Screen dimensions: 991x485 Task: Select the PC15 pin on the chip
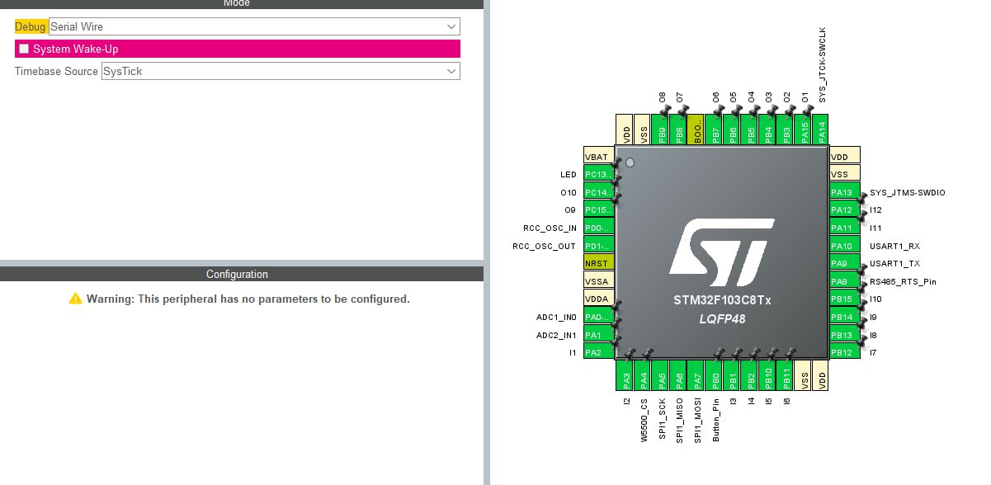pyautogui.click(x=599, y=210)
